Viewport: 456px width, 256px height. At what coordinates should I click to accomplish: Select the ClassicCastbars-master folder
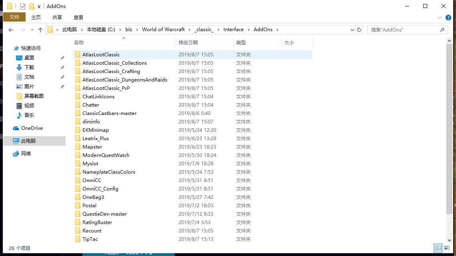(109, 113)
